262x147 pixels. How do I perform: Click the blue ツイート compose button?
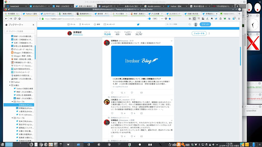pos(205,24)
